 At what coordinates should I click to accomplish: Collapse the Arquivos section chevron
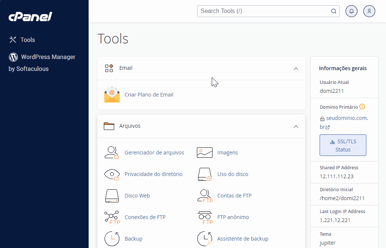[296, 127]
